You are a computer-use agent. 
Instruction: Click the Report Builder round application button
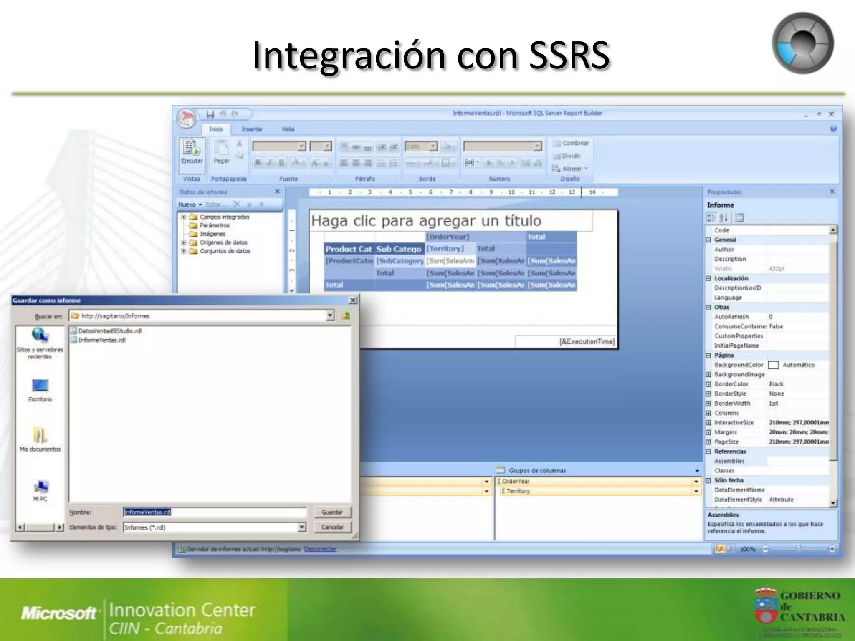(187, 118)
